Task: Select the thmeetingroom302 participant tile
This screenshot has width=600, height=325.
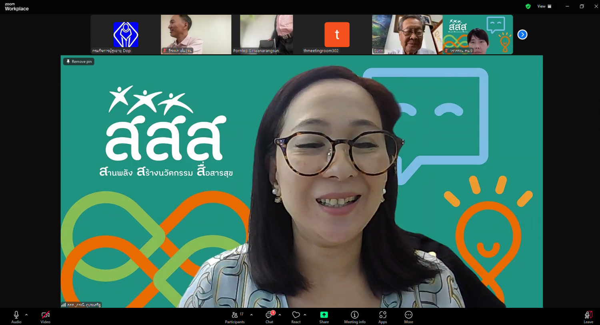Action: [337, 34]
